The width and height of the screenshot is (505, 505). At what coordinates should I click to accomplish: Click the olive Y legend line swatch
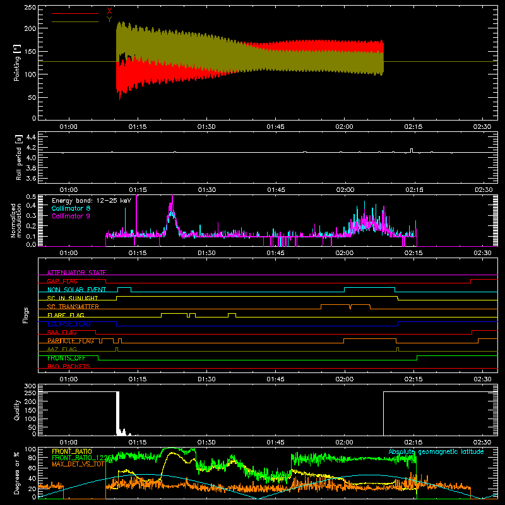pyautogui.click(x=75, y=21)
